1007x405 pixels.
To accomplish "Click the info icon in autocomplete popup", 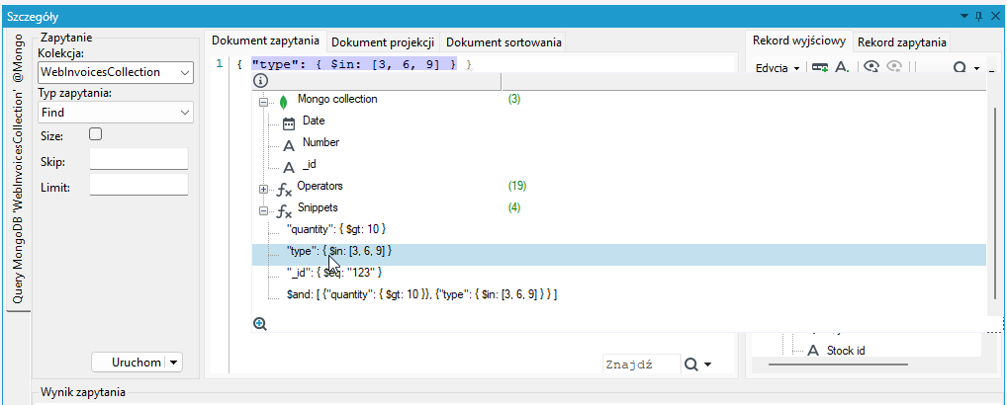I will pos(259,81).
